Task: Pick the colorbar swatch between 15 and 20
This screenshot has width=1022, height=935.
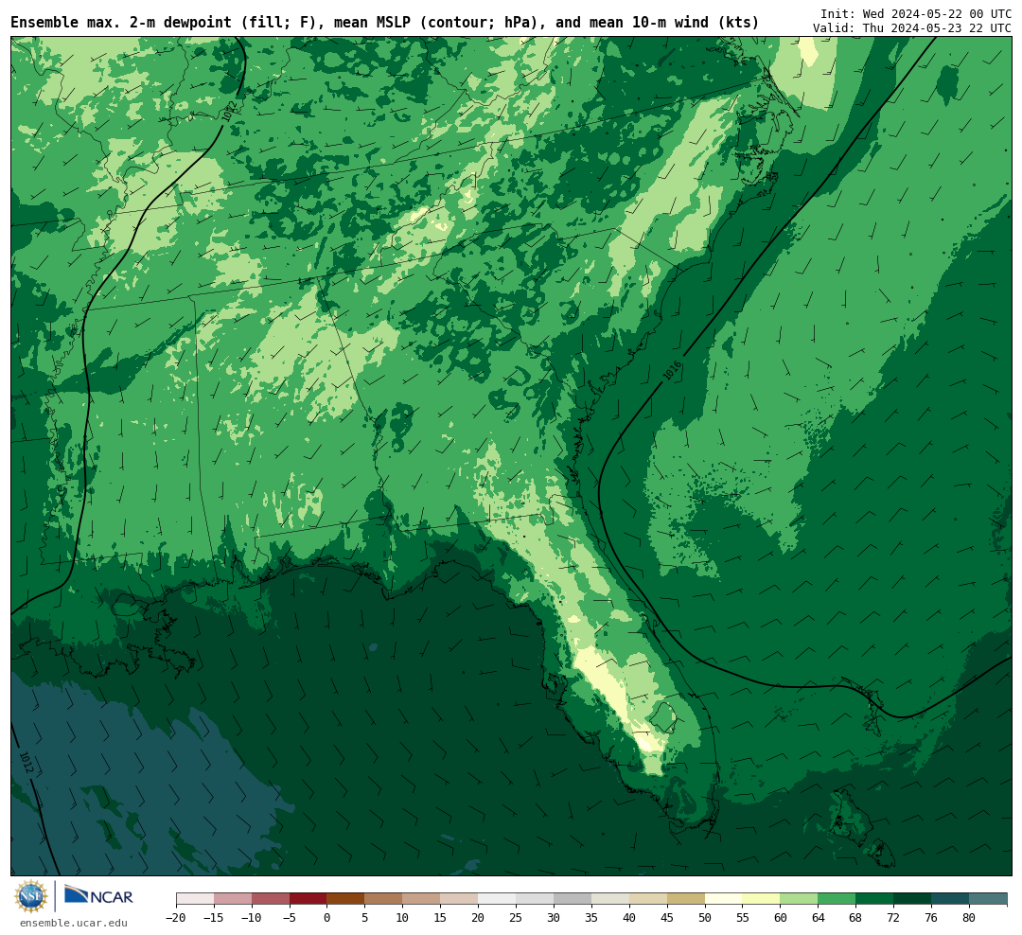Action: [x=460, y=899]
